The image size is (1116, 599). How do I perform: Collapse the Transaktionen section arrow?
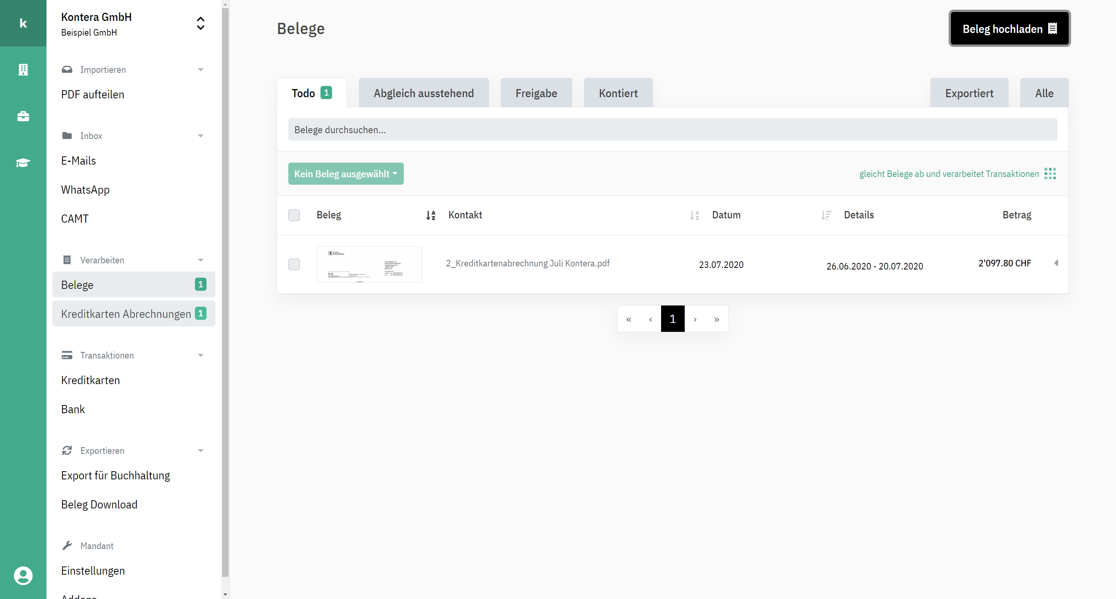click(x=200, y=355)
